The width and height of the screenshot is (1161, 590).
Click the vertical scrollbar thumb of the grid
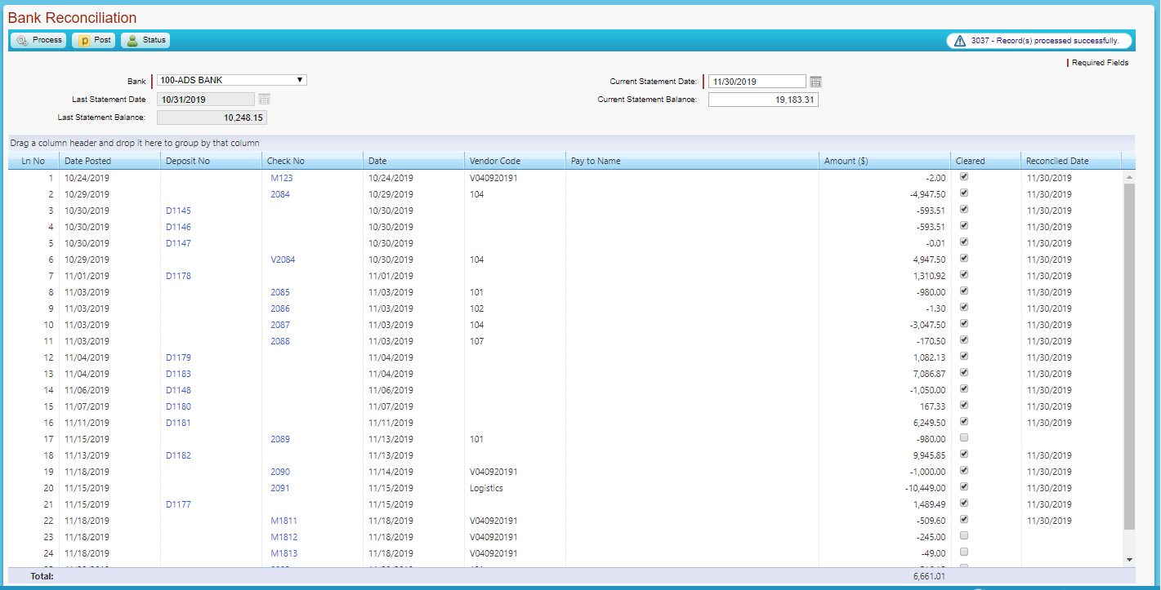pyautogui.click(x=1129, y=356)
